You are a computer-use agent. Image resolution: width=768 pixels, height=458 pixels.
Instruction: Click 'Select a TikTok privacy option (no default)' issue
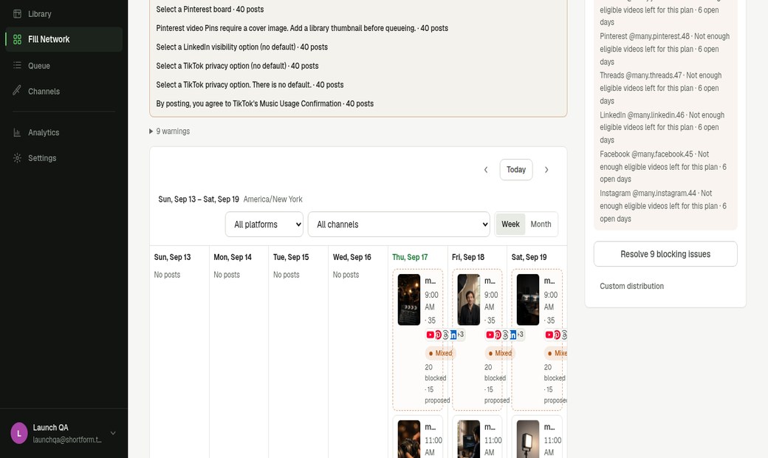(x=238, y=66)
